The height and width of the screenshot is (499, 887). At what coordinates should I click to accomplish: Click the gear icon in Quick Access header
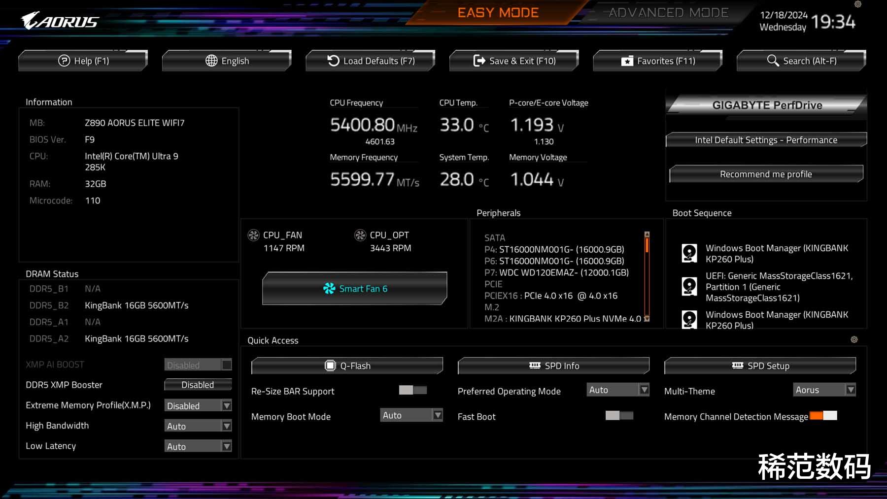854,339
